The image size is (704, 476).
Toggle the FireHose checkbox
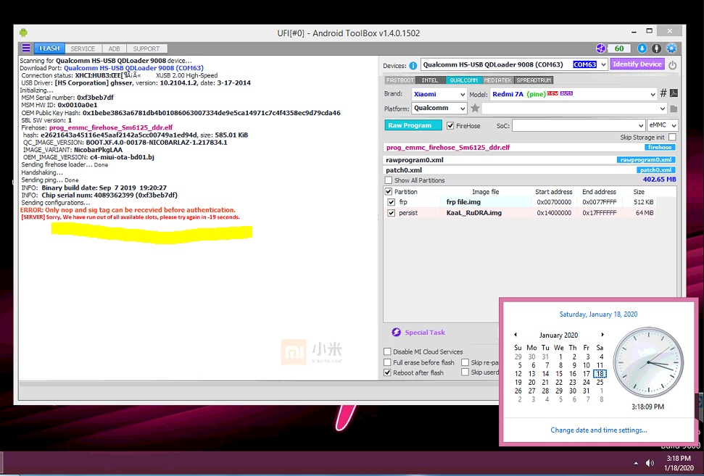click(450, 126)
